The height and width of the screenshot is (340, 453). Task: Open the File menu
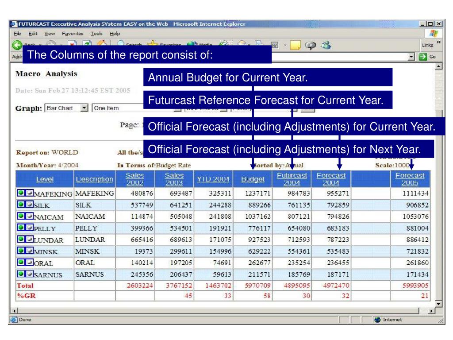coord(17,34)
